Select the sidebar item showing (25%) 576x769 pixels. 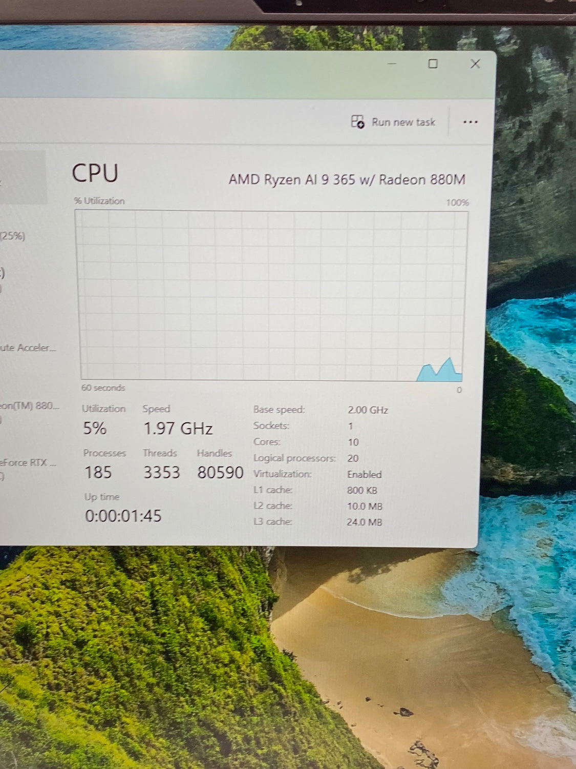(x=13, y=236)
